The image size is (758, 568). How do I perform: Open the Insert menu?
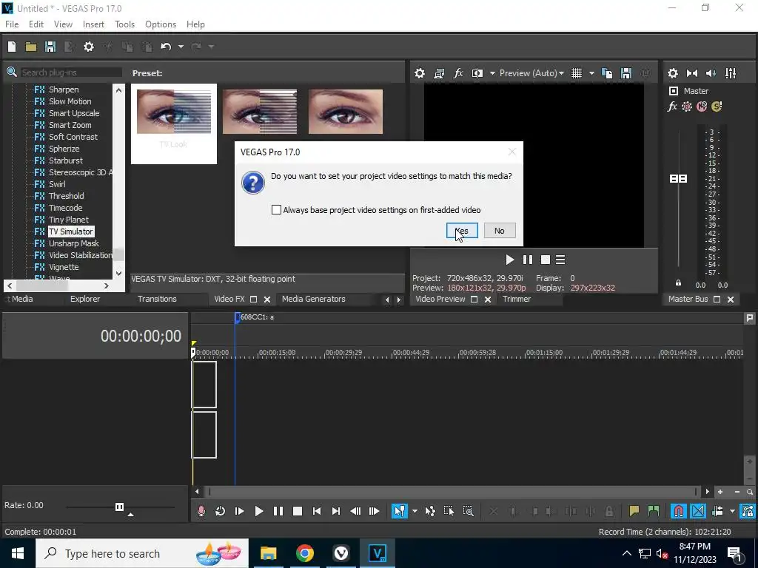click(93, 24)
